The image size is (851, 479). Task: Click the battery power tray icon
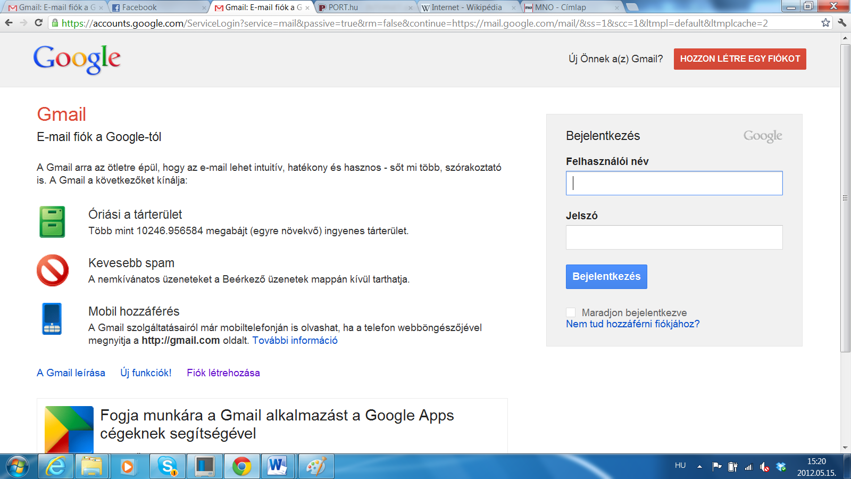tap(733, 467)
